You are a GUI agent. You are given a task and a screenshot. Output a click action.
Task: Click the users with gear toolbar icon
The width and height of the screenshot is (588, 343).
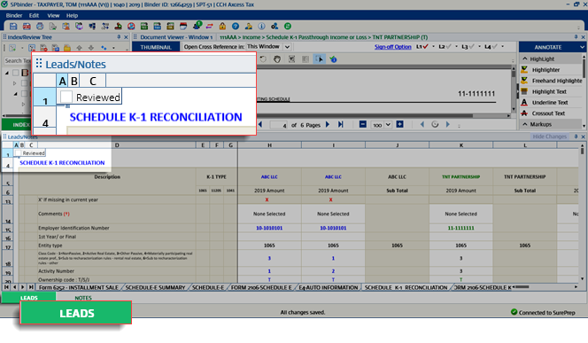(x=275, y=27)
